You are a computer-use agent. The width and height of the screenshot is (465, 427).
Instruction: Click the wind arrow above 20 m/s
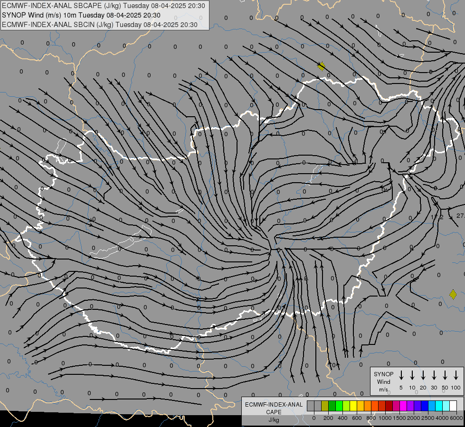pos(423,375)
